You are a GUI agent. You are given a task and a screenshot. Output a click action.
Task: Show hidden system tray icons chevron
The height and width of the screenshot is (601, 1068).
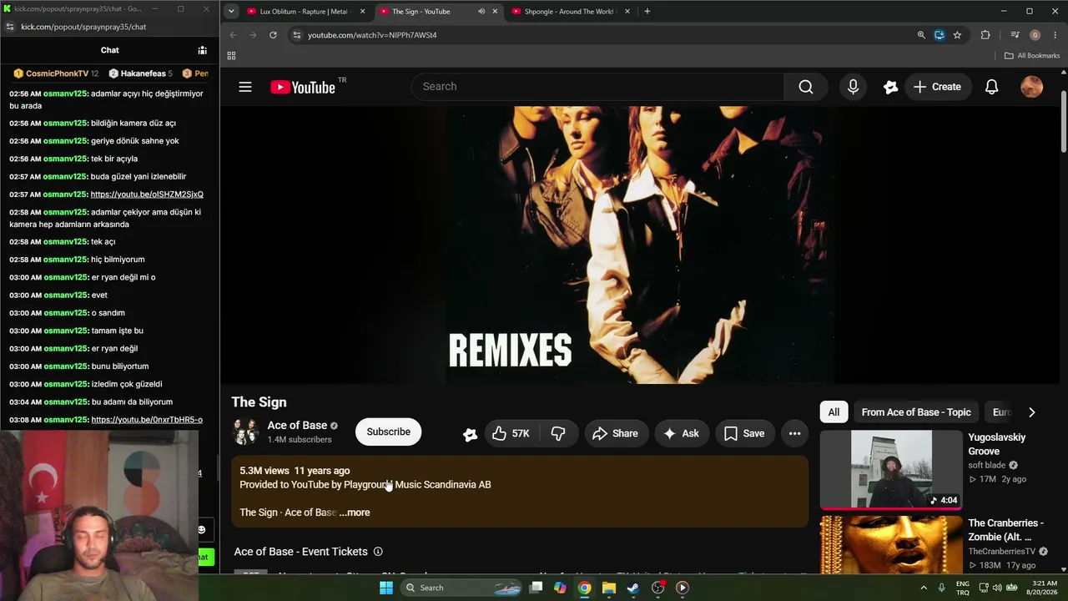pos(924,588)
